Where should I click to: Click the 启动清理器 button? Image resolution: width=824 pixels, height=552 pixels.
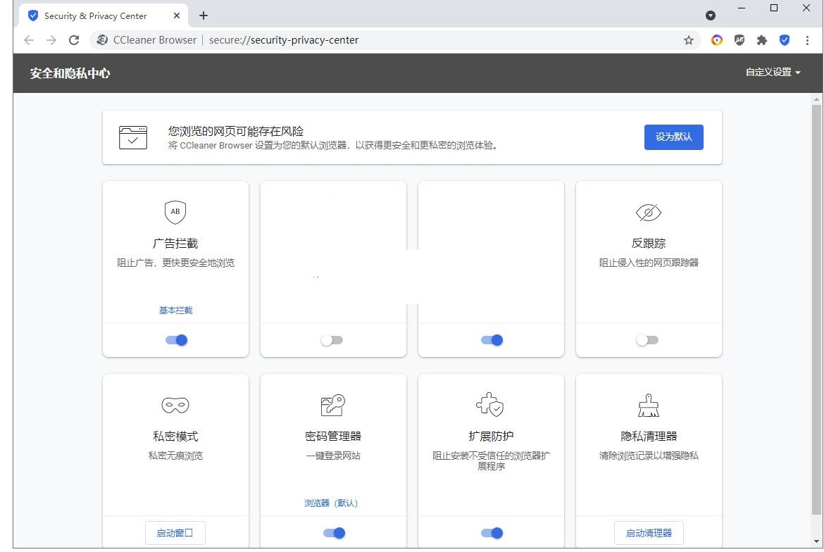point(648,533)
